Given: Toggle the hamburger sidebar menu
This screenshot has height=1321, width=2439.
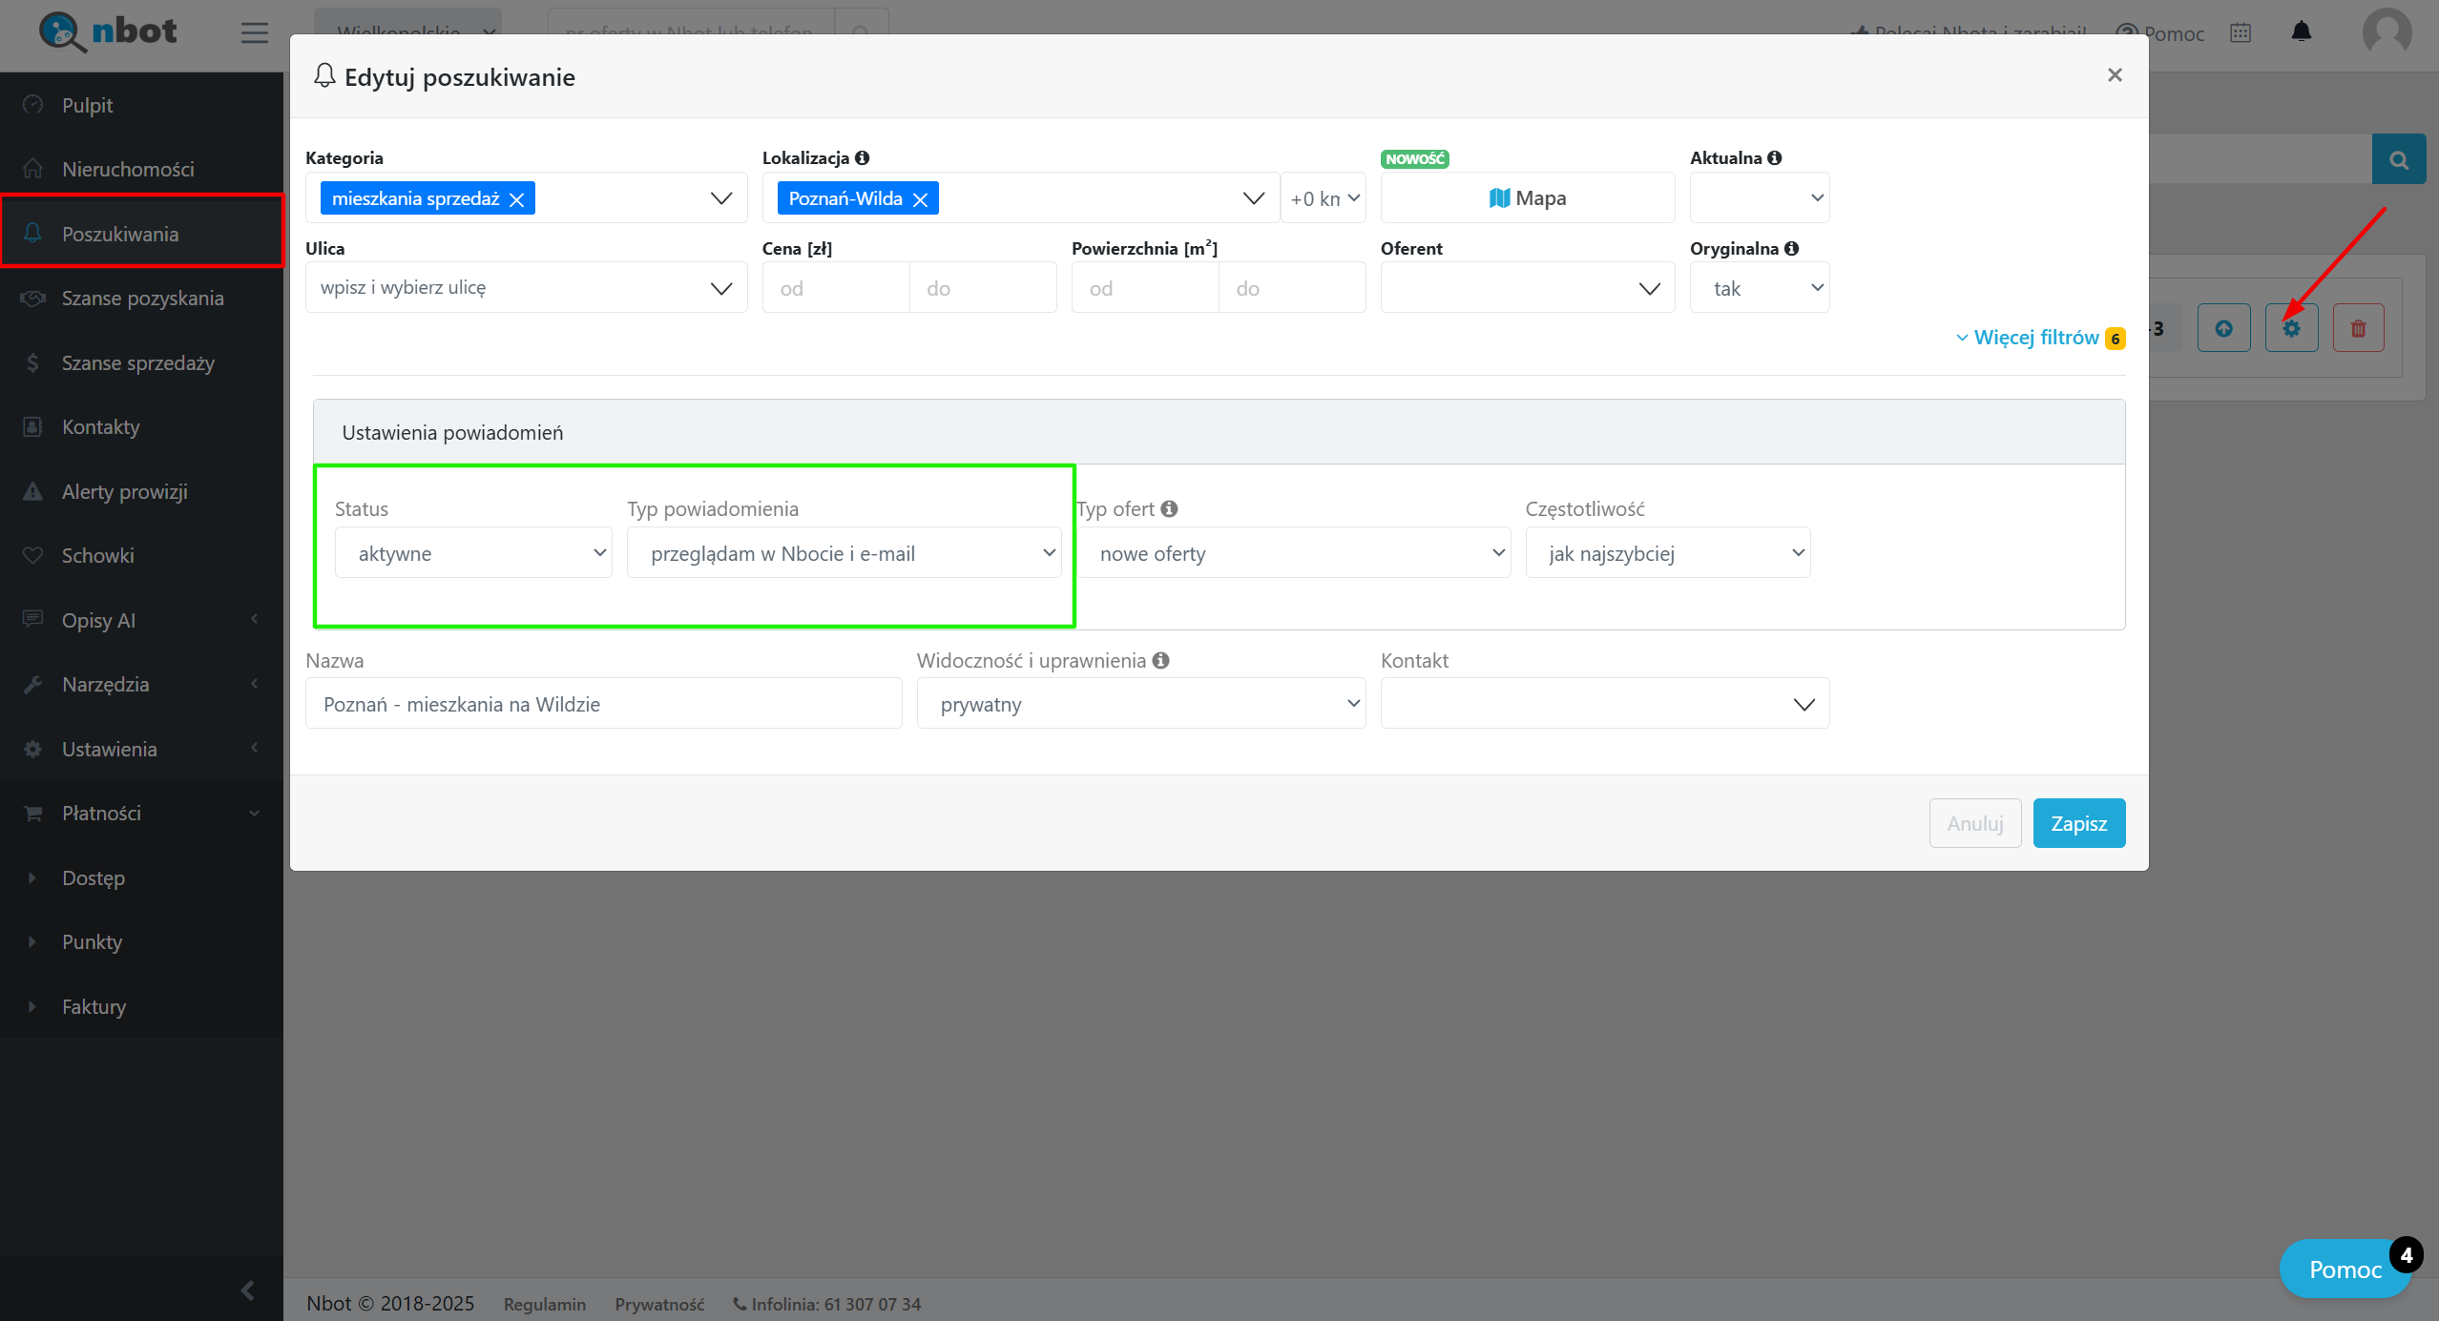Looking at the screenshot, I should pyautogui.click(x=254, y=32).
